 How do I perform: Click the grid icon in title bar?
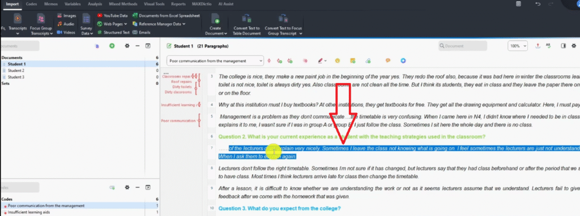pos(519,4)
